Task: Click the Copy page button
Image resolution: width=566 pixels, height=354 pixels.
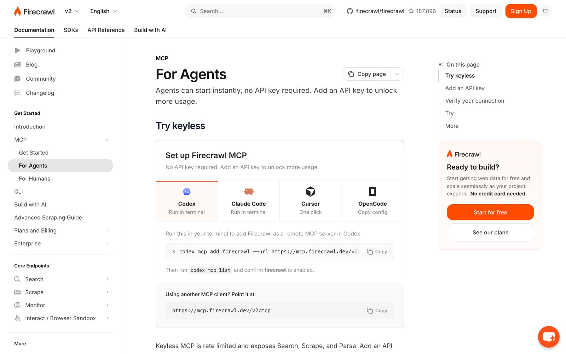Action: pyautogui.click(x=367, y=74)
